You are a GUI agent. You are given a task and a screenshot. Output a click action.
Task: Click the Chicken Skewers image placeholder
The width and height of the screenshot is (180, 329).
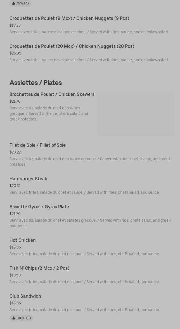coord(136,114)
